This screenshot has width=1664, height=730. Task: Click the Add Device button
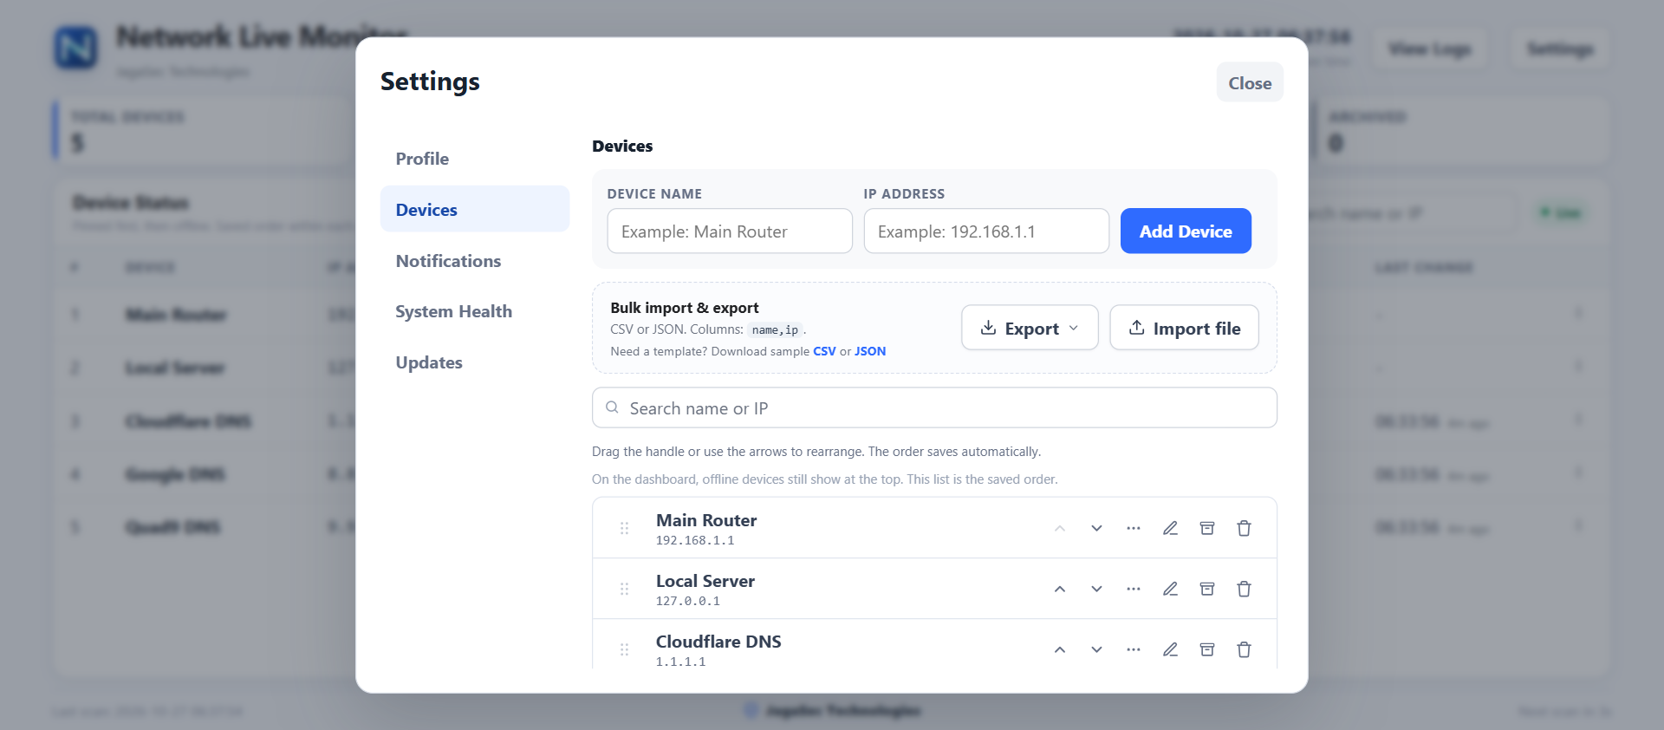click(1186, 231)
